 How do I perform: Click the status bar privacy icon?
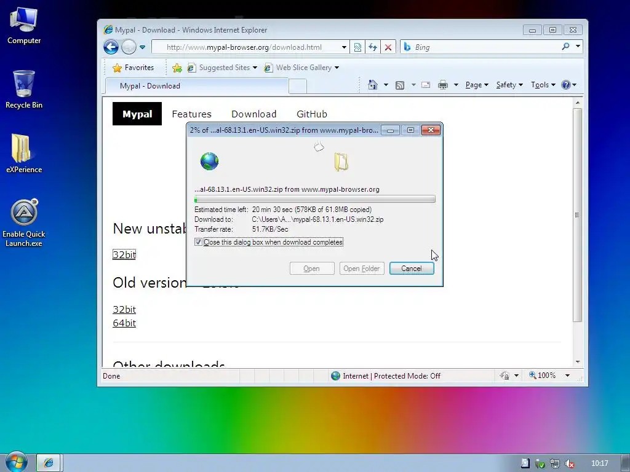point(504,376)
